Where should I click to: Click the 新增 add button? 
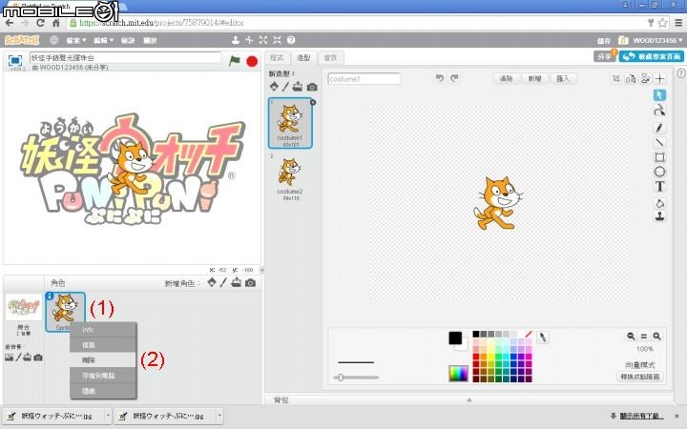pyautogui.click(x=534, y=79)
